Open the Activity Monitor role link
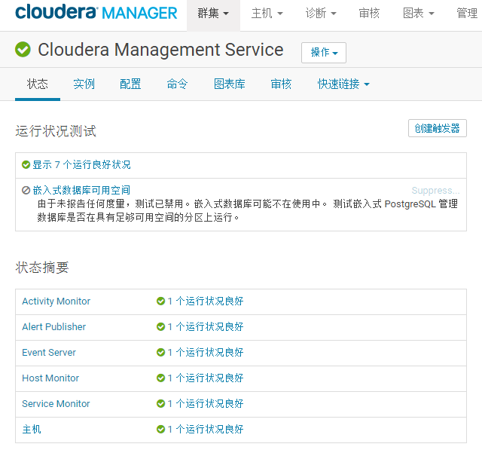Viewport: 482px width, 453px height. point(56,301)
